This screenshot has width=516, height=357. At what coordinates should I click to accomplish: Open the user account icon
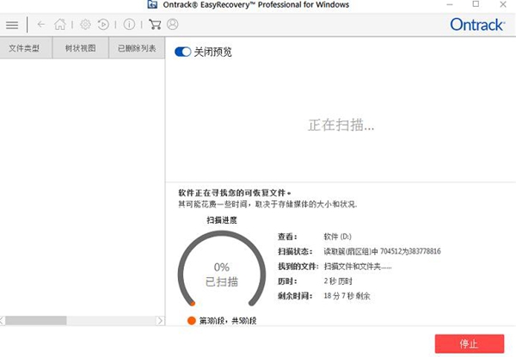(173, 25)
